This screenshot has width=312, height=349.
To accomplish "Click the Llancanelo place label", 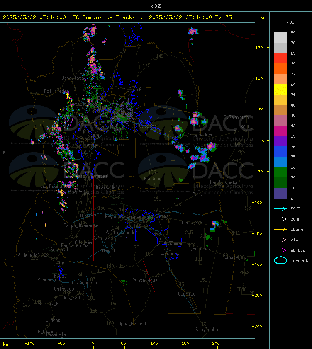I will [84, 283].
